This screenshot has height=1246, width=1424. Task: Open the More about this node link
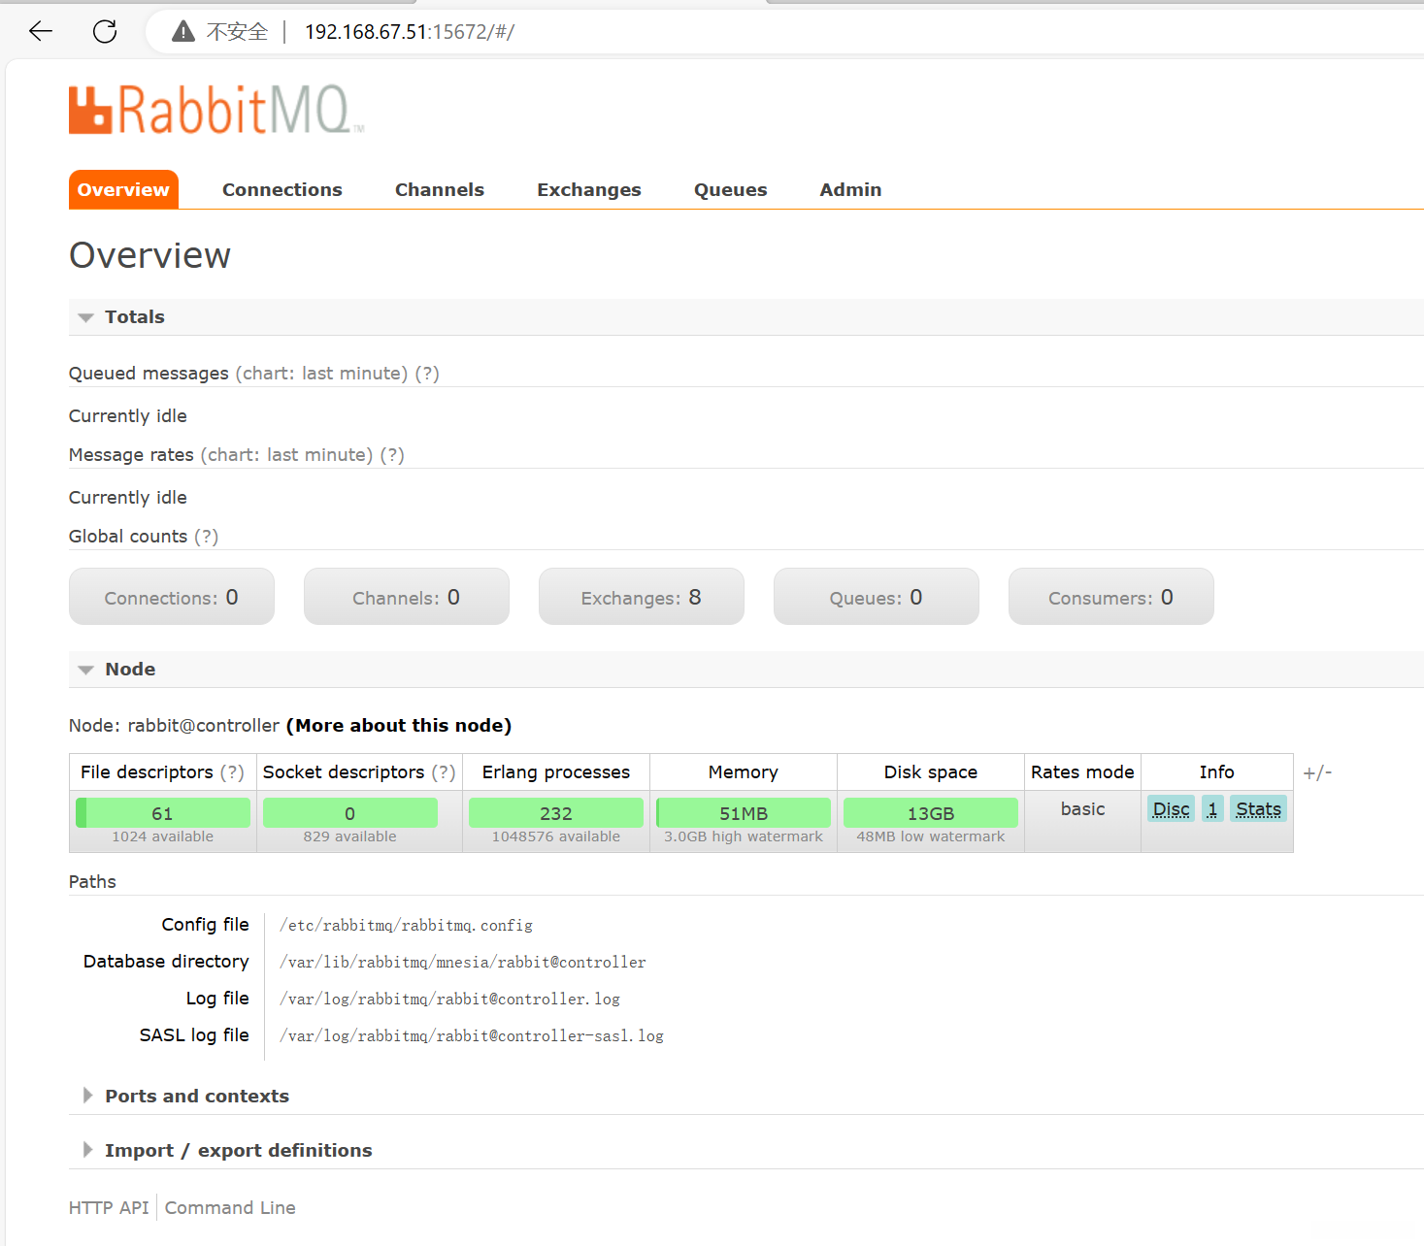(x=399, y=726)
